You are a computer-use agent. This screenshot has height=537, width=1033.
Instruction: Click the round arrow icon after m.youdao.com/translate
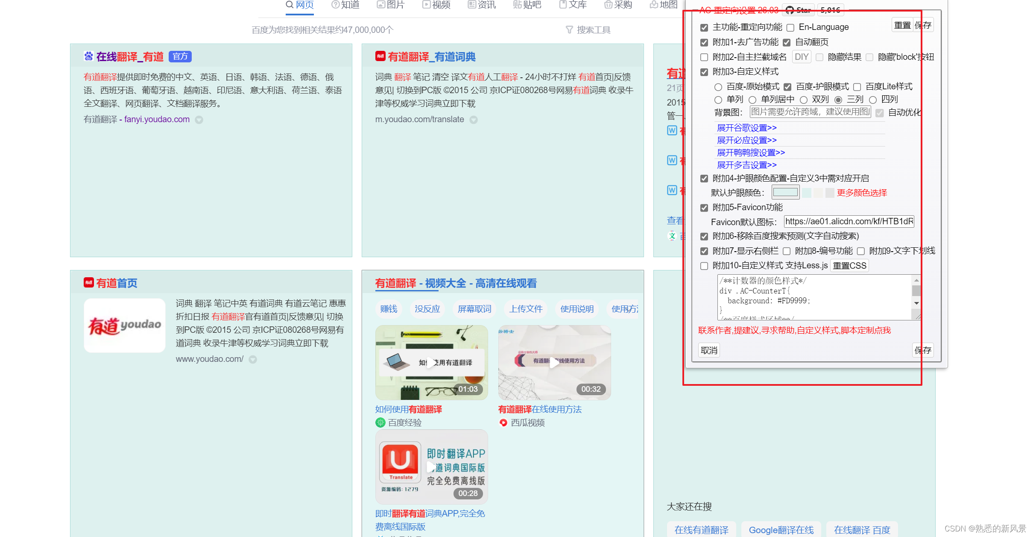pyautogui.click(x=474, y=120)
